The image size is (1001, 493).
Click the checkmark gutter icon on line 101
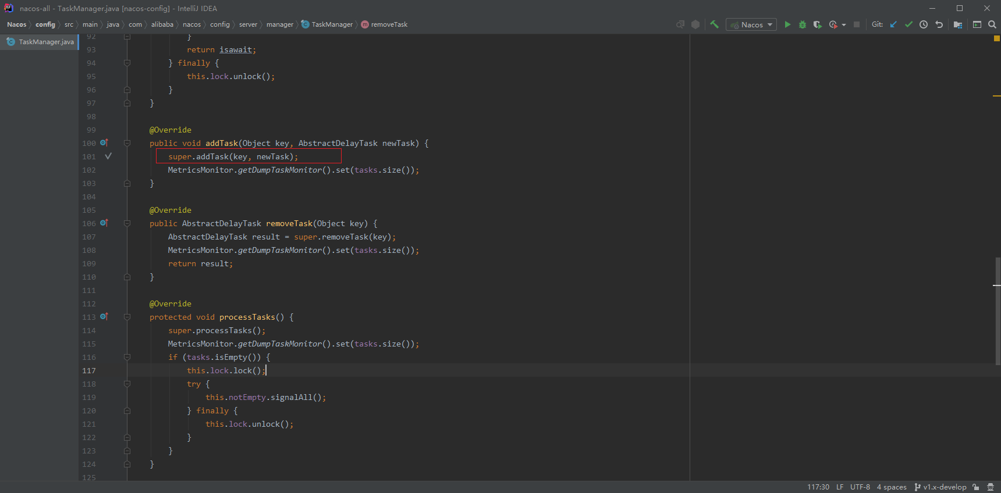pos(108,156)
